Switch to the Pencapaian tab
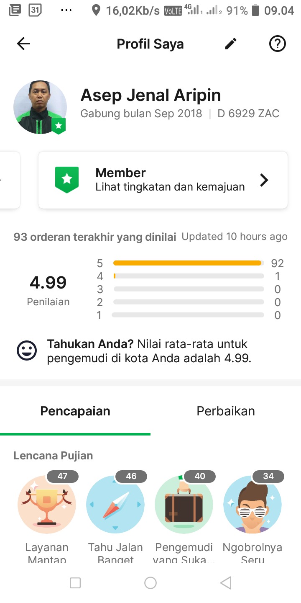The width and height of the screenshot is (301, 603). pos(75,411)
